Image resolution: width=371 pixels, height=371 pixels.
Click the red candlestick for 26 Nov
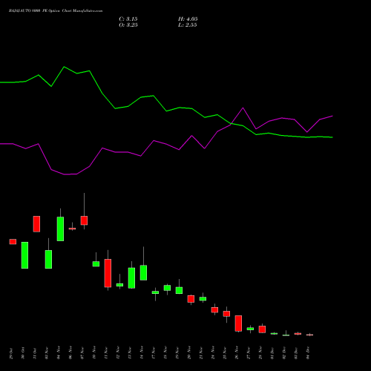(238, 324)
